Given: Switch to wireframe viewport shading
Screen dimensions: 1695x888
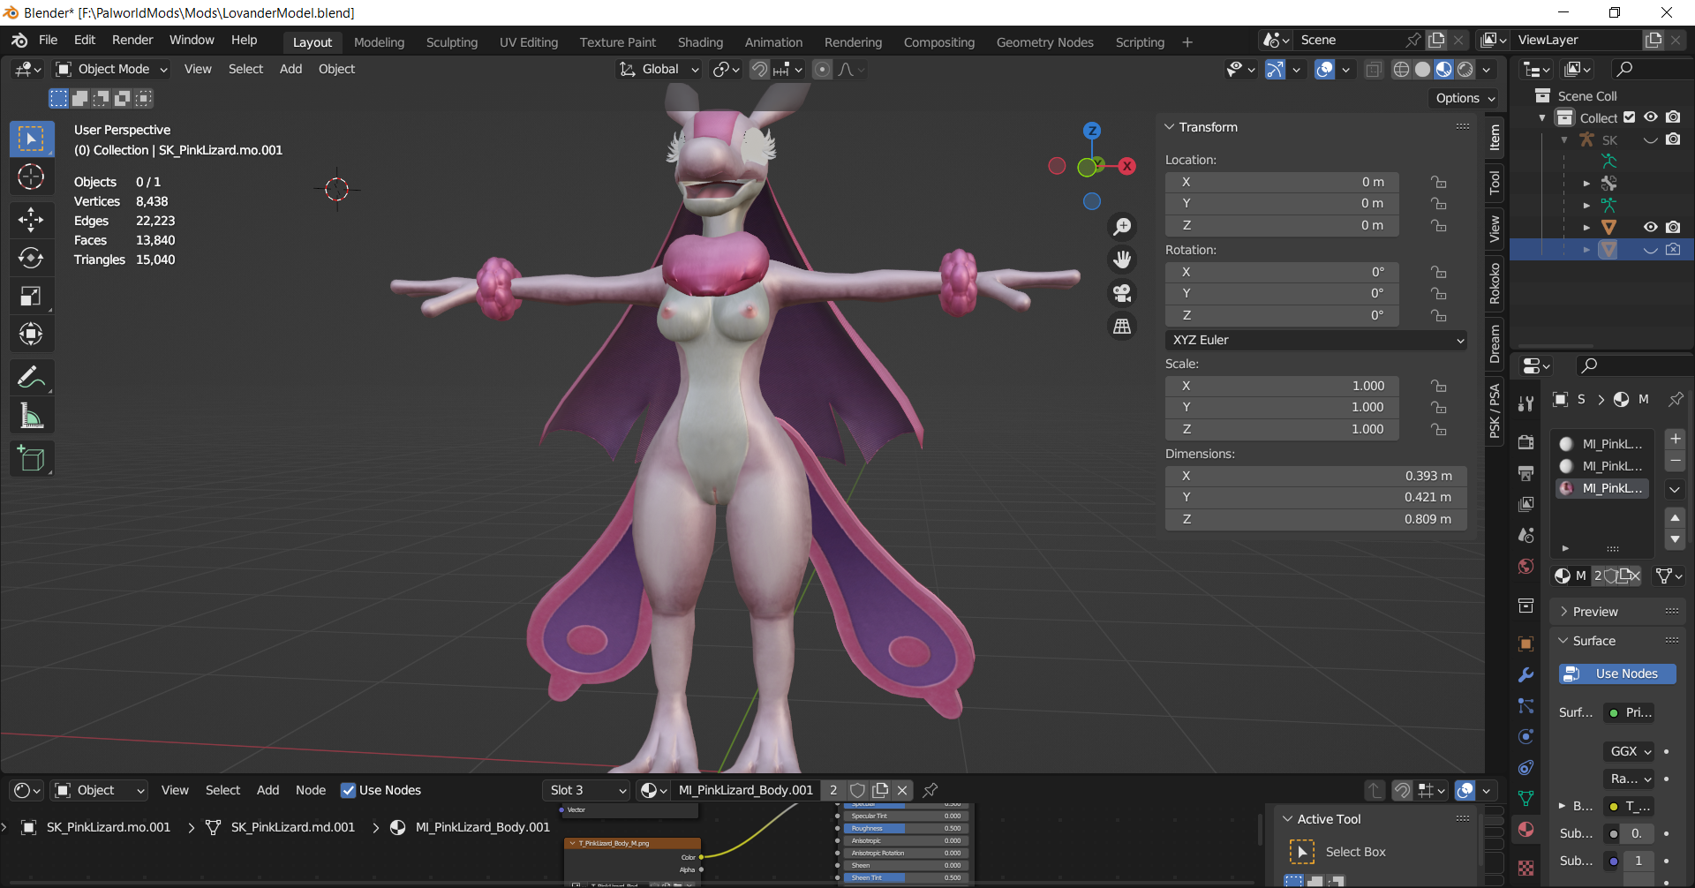Looking at the screenshot, I should pos(1401,69).
